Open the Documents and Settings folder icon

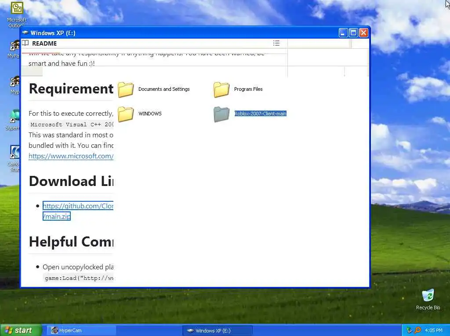pos(125,89)
